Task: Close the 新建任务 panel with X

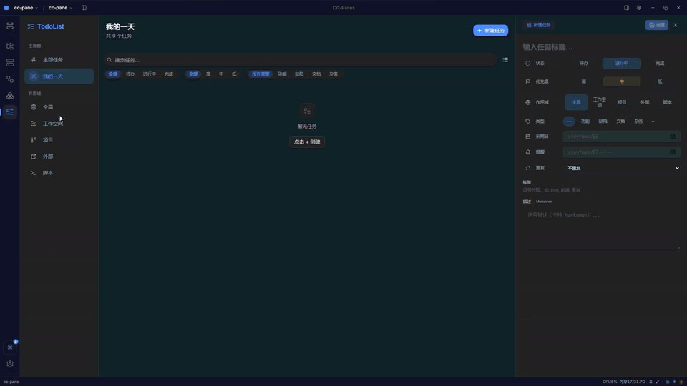Action: (x=676, y=25)
